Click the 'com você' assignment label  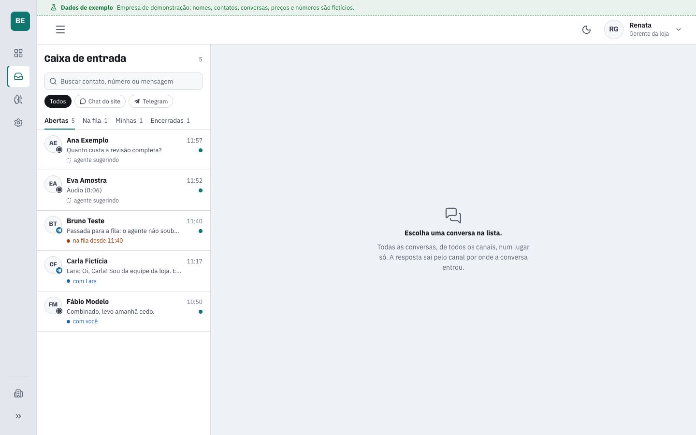82,321
